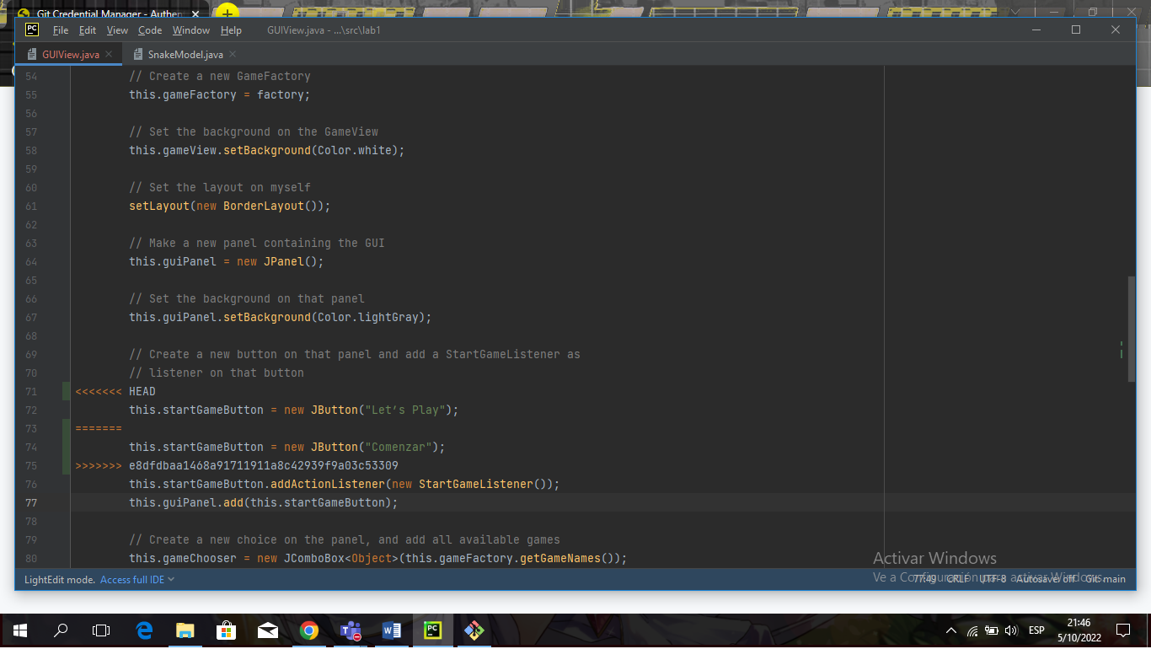Click the PyCharm logo in the title bar

(x=30, y=29)
